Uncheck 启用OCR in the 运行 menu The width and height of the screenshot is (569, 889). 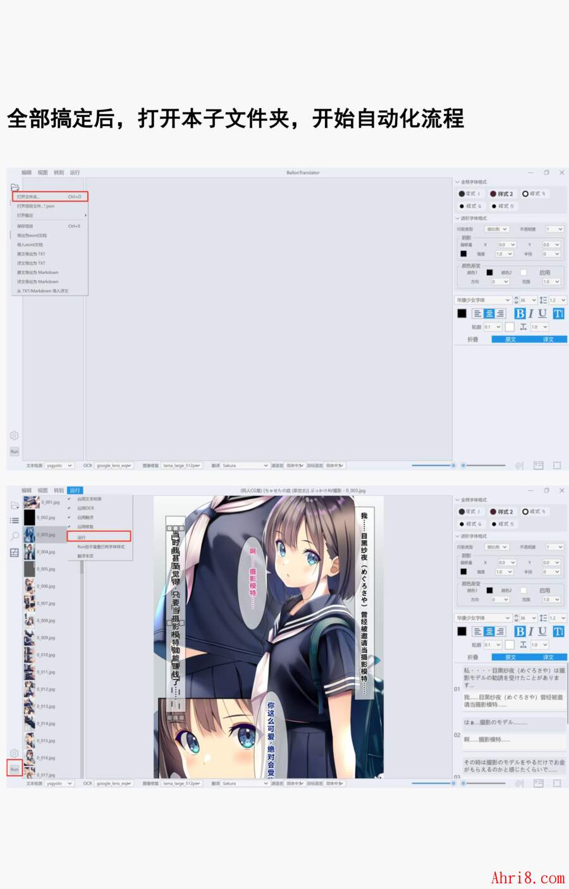[x=85, y=508]
